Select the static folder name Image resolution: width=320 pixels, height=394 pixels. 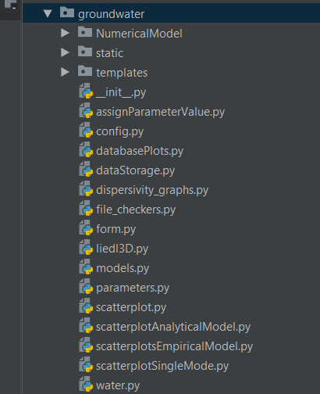pyautogui.click(x=109, y=53)
